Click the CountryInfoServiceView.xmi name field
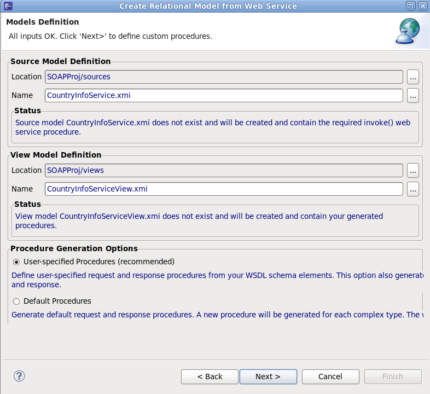 tap(224, 189)
